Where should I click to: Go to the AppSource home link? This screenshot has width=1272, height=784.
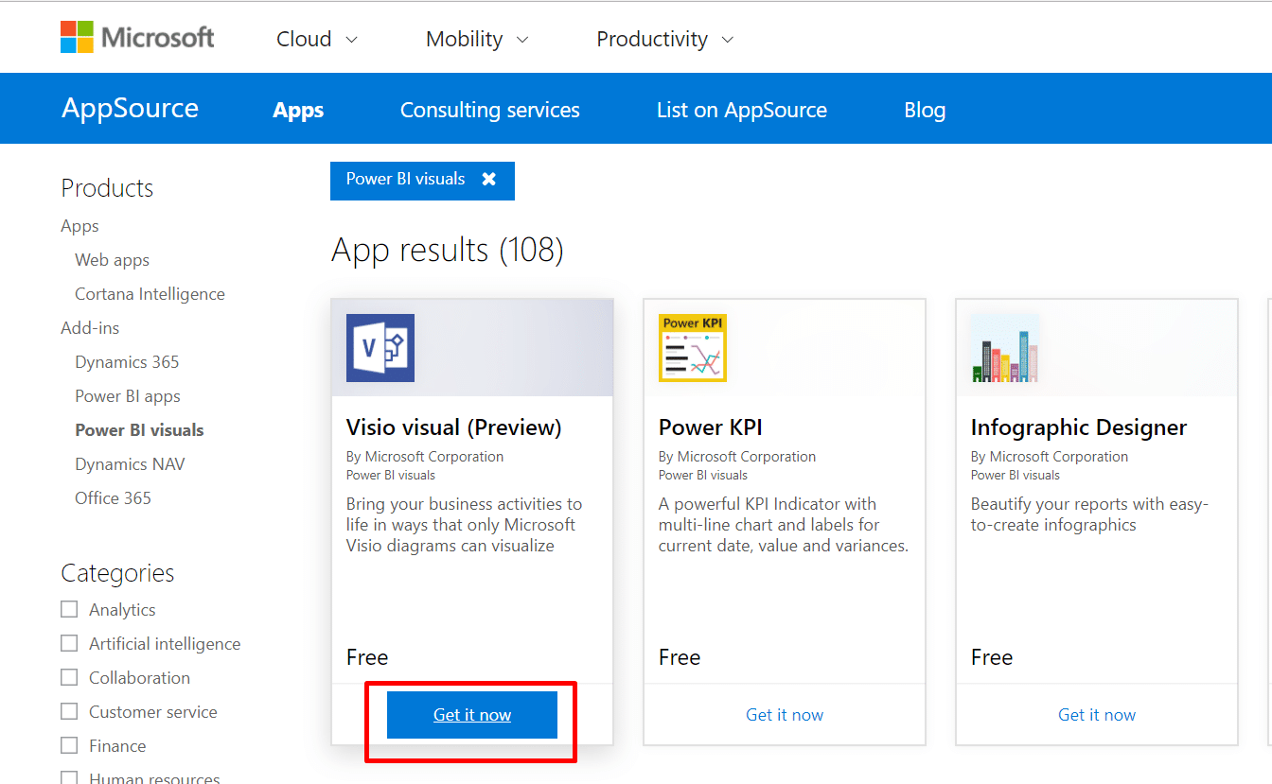pyautogui.click(x=131, y=108)
